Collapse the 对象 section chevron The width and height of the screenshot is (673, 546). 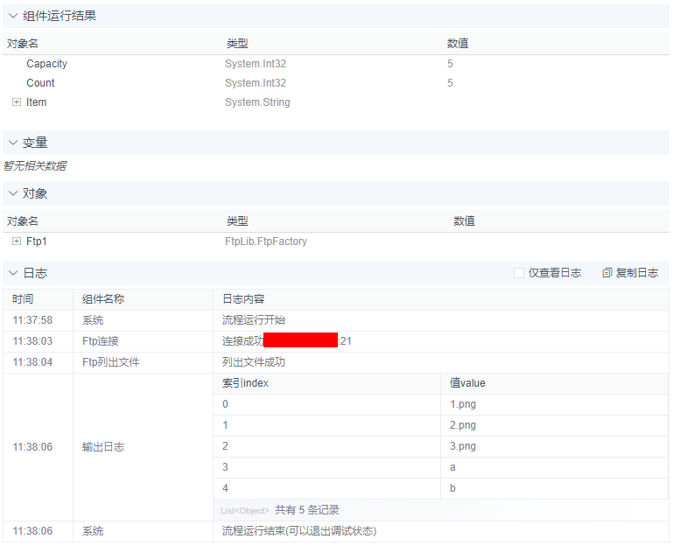pos(13,193)
